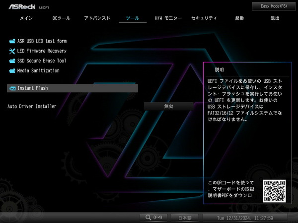
Task: Switch to the OCツール tab
Action: pyautogui.click(x=61, y=18)
